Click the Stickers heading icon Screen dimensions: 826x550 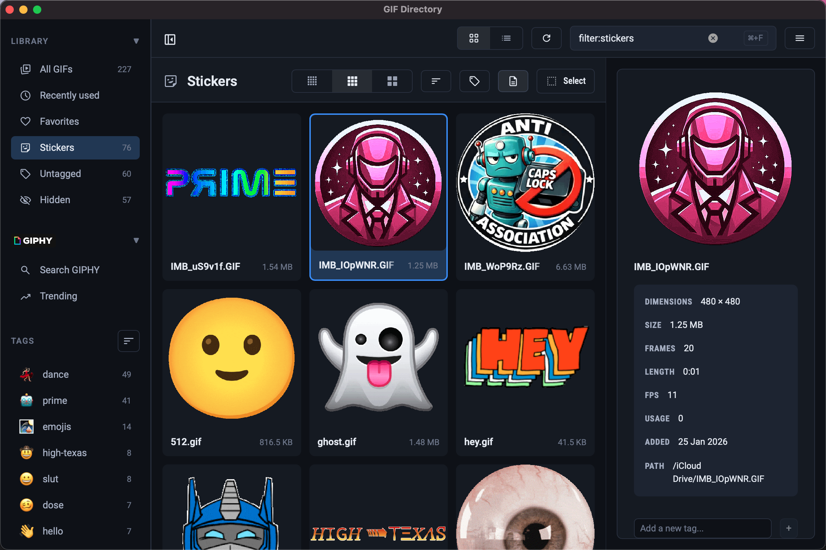click(171, 81)
